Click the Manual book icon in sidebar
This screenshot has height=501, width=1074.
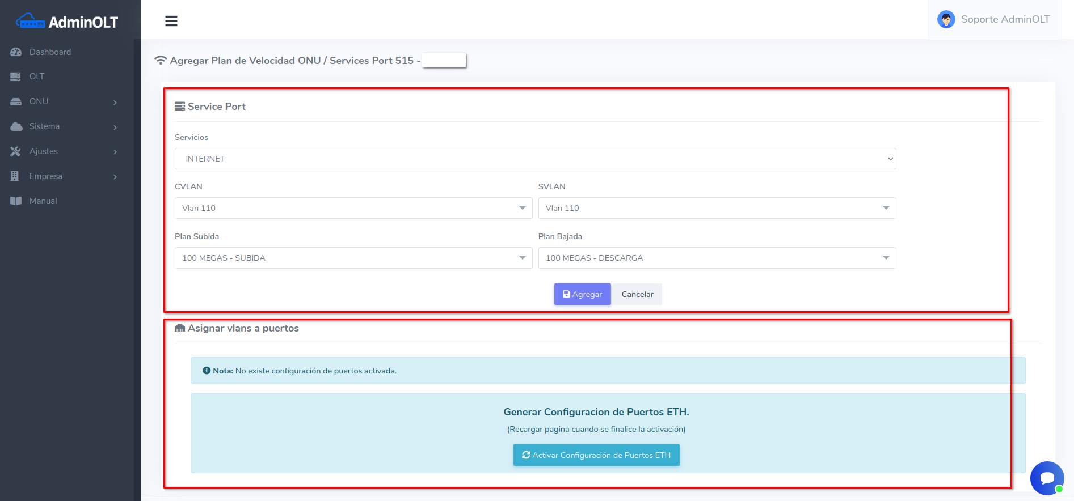(x=16, y=201)
